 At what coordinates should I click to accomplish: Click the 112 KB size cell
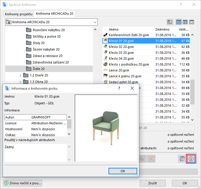[x=184, y=64]
